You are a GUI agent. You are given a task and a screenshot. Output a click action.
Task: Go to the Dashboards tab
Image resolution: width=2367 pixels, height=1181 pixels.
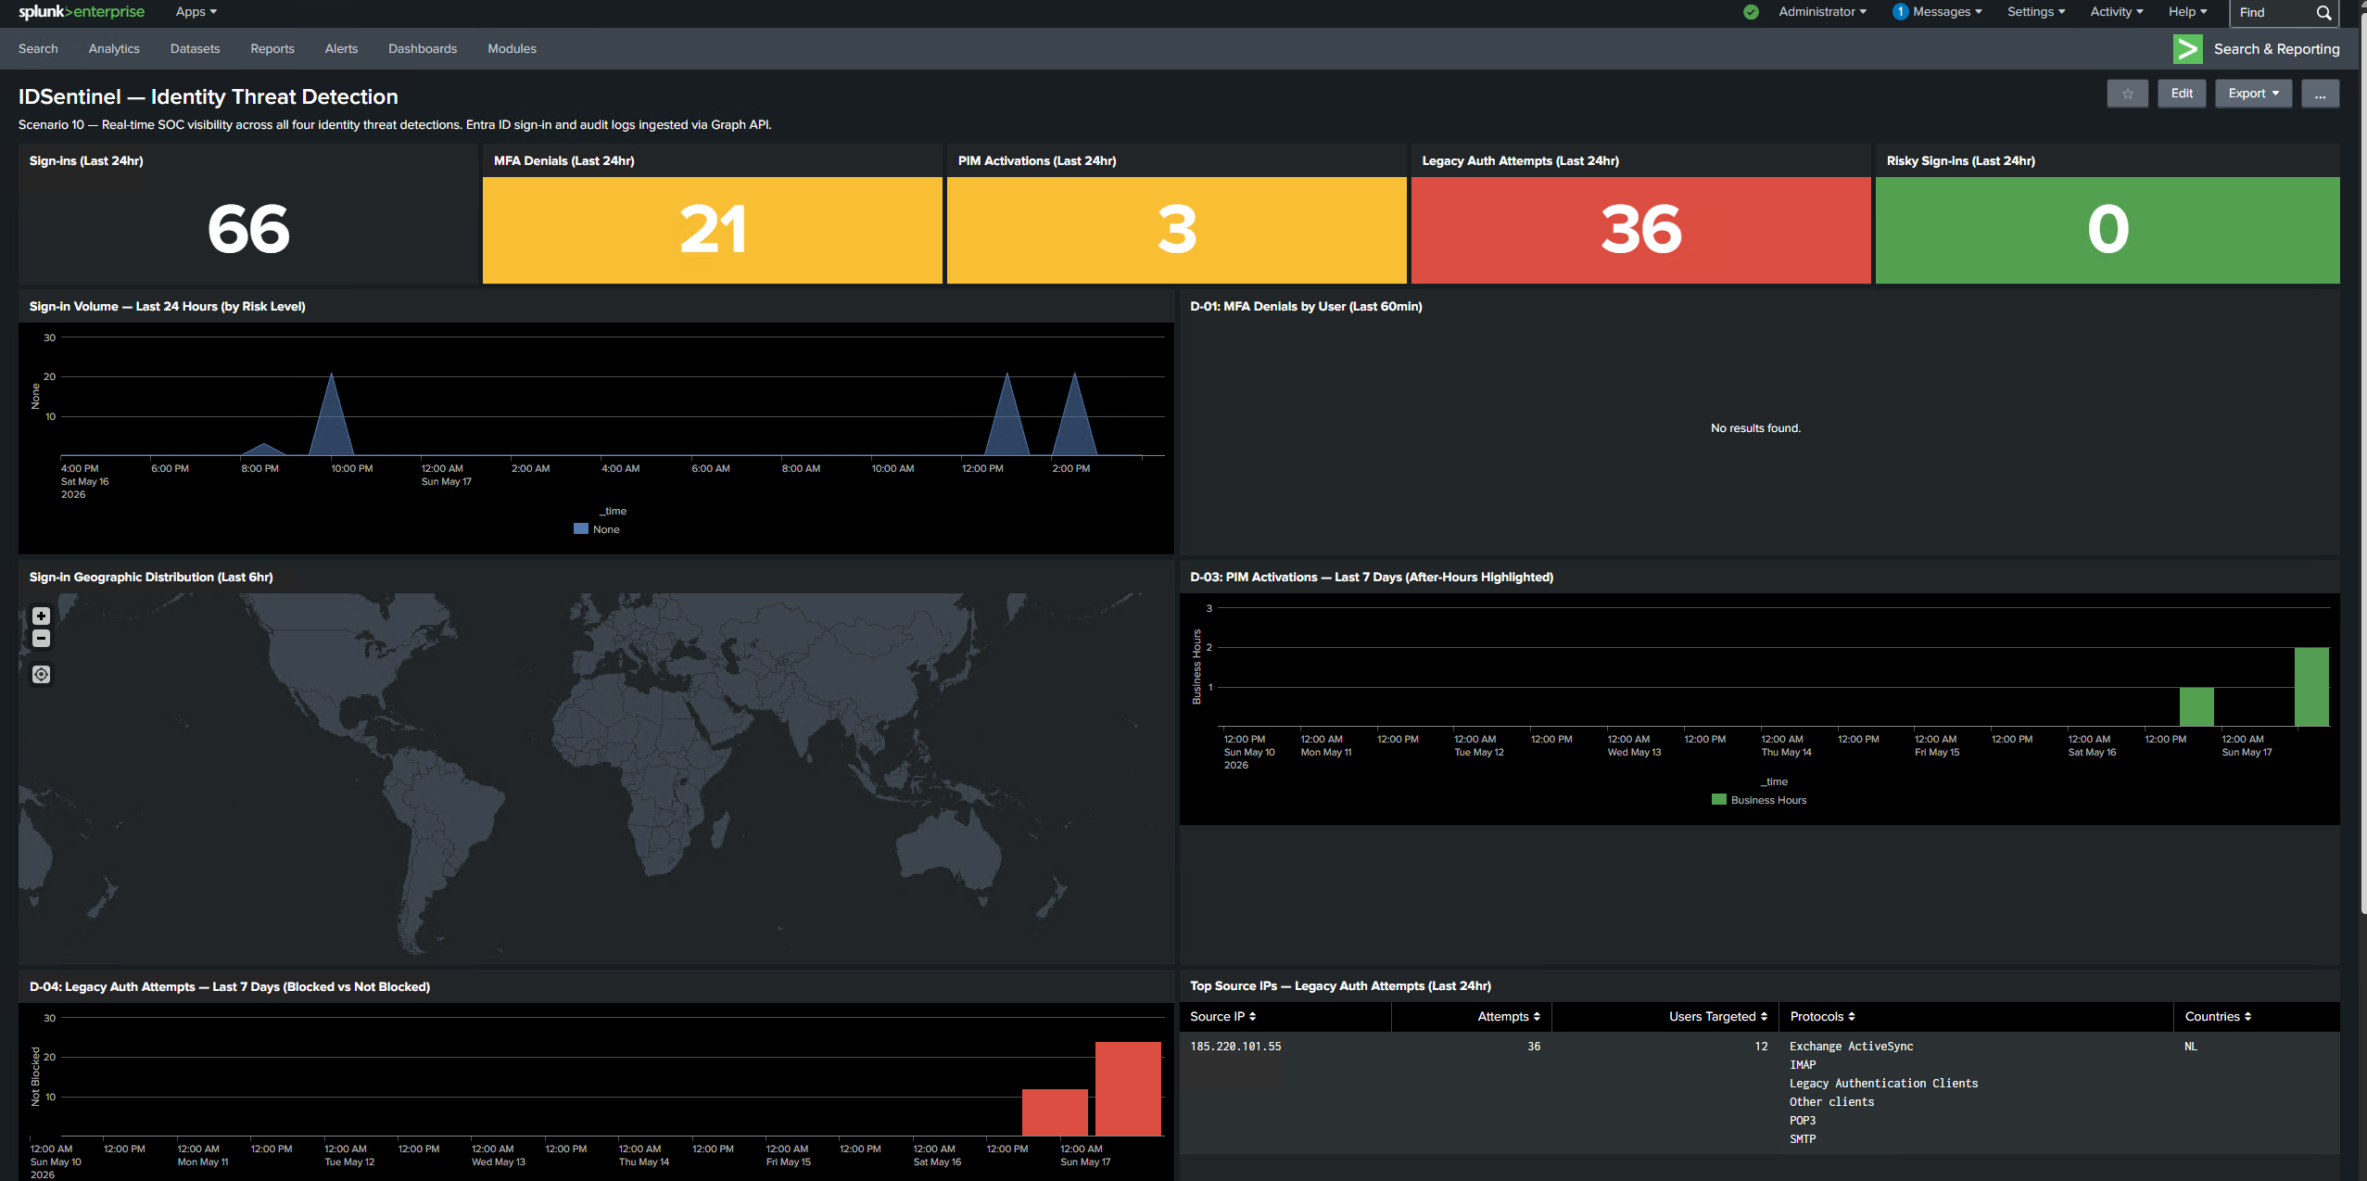click(423, 49)
